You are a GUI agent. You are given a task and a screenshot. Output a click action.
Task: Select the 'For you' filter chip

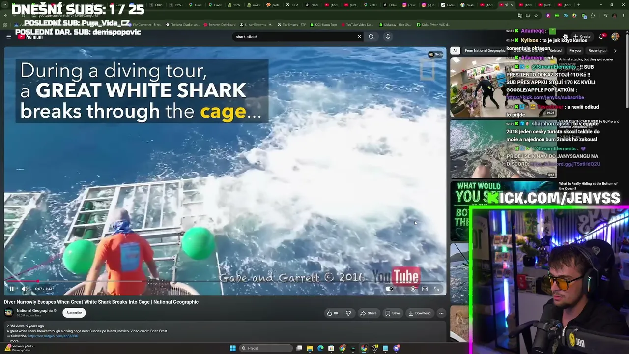pyautogui.click(x=574, y=50)
